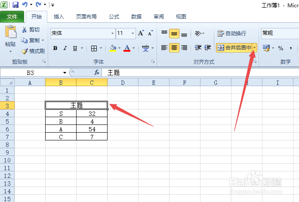This screenshot has width=299, height=202.
Task: Switch to the 公式 tab
Action: [x=114, y=17]
